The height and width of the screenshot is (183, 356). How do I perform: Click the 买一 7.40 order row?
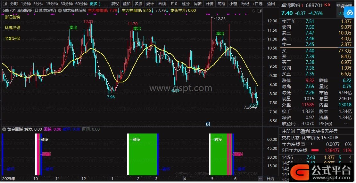pyautogui.click(x=317, y=51)
